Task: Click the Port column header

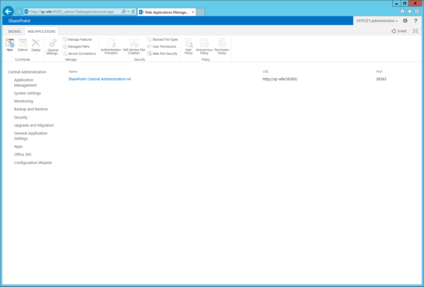Action: 379,72
